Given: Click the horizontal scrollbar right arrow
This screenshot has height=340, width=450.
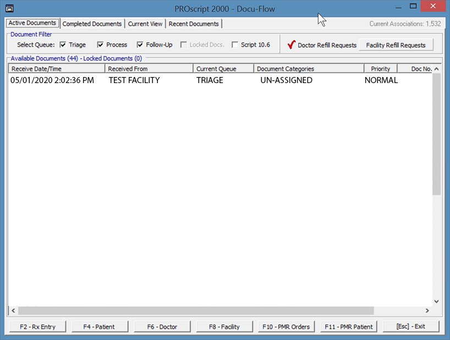Looking at the screenshot, I should [x=427, y=311].
